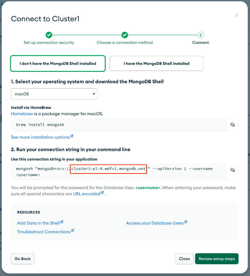
Task: Copy the brew install mongosh command
Action: 232,125
